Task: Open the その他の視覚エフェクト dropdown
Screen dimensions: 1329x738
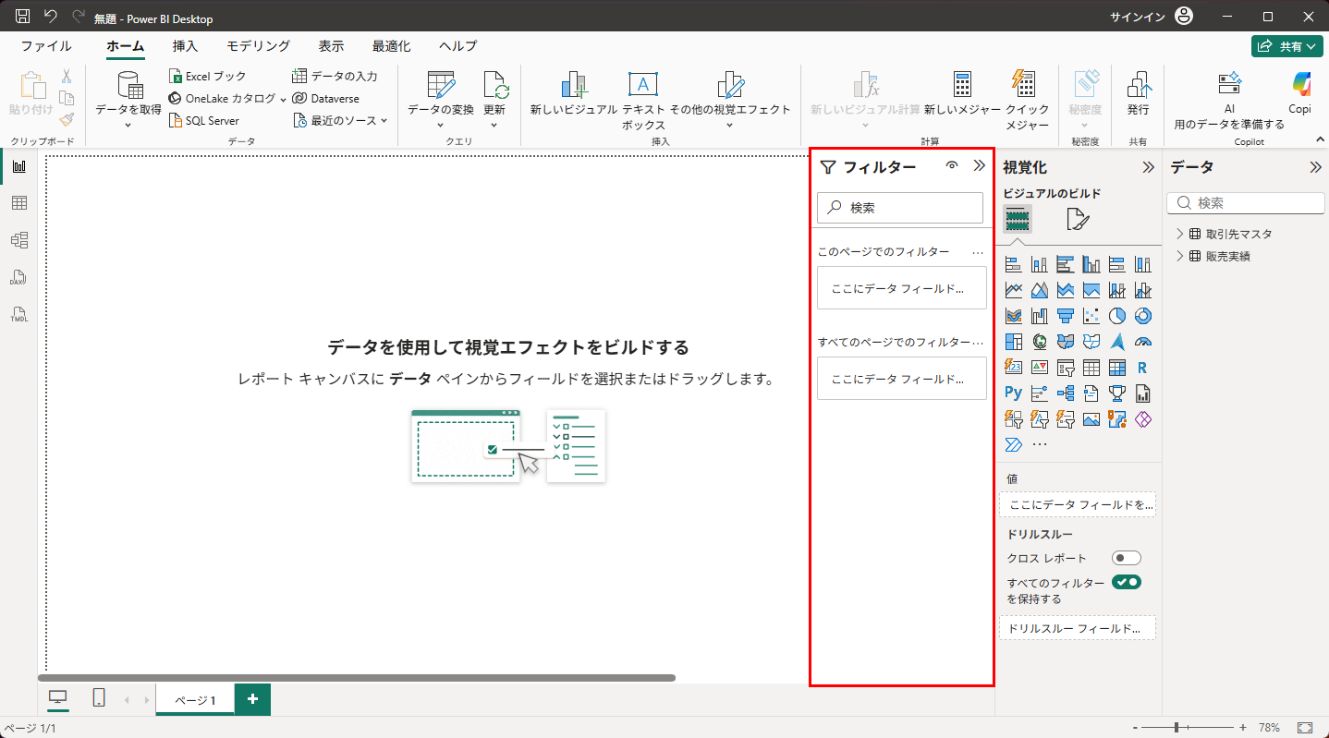Action: (x=730, y=125)
